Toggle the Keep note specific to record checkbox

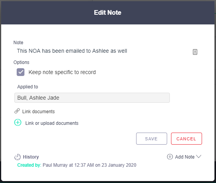(x=21, y=72)
